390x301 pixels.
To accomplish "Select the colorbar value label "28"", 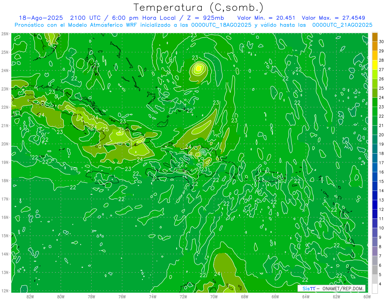I will 382,60.
